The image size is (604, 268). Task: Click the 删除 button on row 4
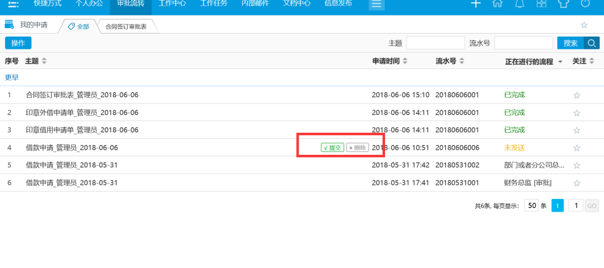click(357, 147)
